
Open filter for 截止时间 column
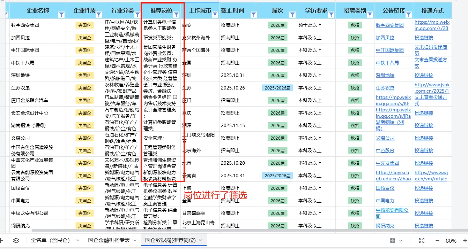point(254,14)
